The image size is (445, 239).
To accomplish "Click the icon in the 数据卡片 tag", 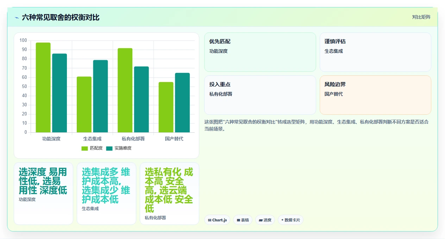I will click(x=282, y=220).
